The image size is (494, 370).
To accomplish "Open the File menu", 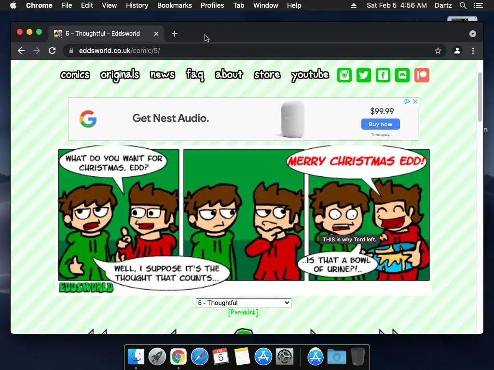I will pos(67,5).
